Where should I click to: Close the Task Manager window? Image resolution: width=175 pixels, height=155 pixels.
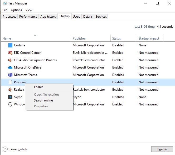pyautogui.click(x=169, y=3)
